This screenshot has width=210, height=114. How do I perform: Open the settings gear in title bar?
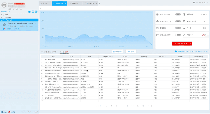[x=200, y=3]
